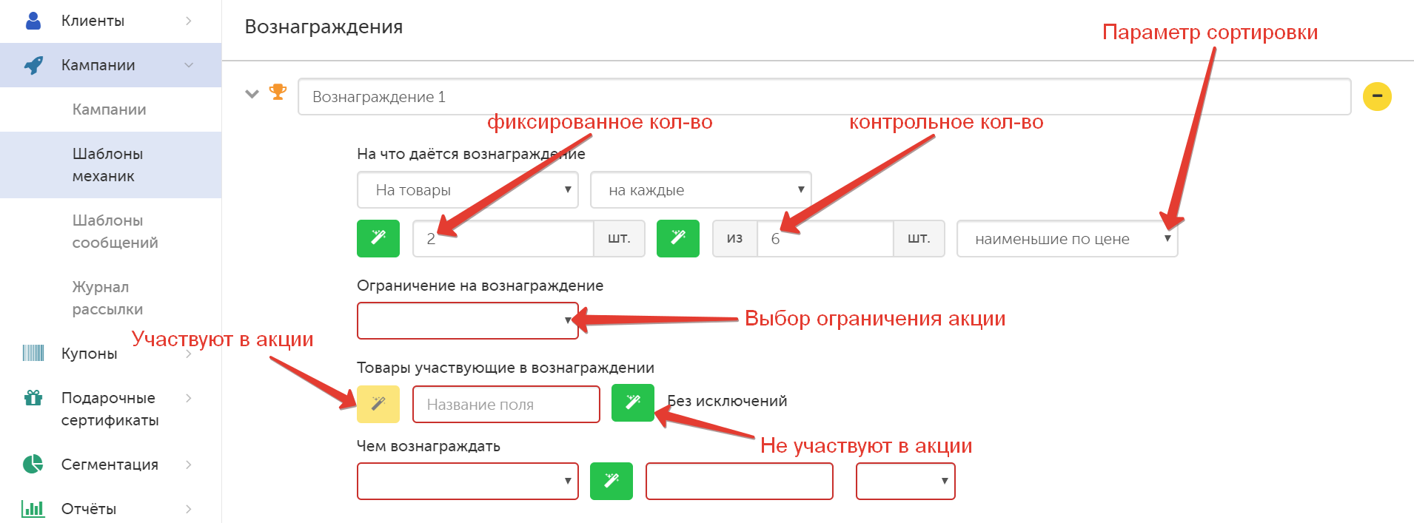
Task: Open the 'наименьшие по цене' sort dropdown
Action: tap(1068, 238)
